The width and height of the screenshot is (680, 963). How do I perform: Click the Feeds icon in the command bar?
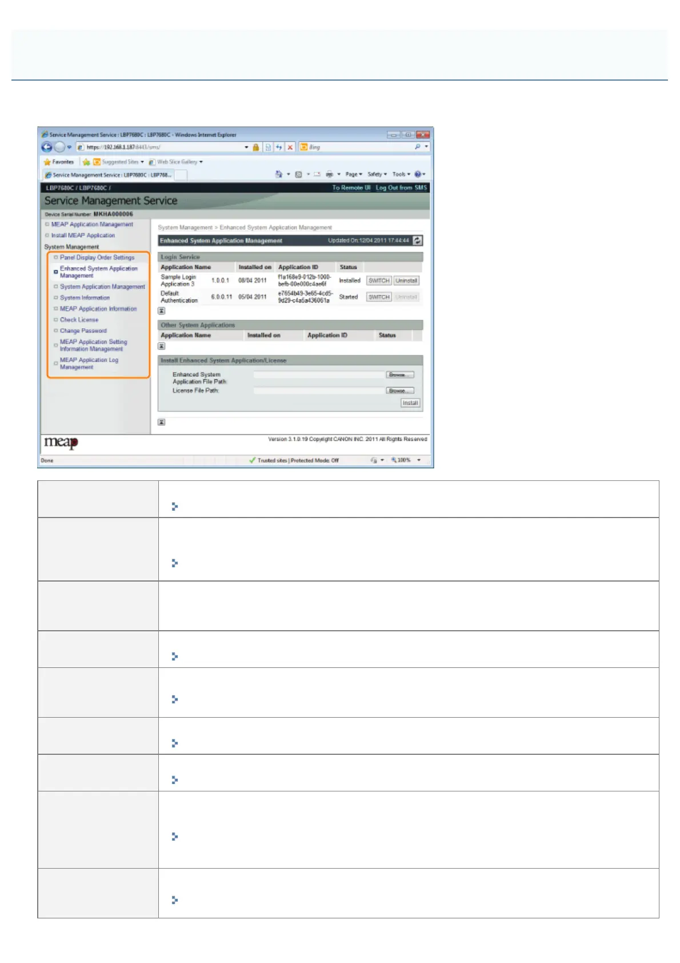coord(298,174)
